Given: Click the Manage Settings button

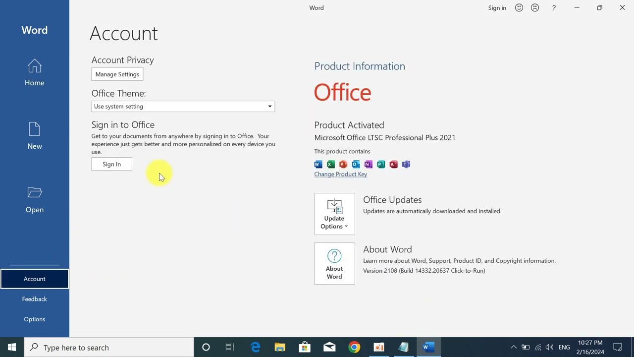Looking at the screenshot, I should [x=117, y=74].
